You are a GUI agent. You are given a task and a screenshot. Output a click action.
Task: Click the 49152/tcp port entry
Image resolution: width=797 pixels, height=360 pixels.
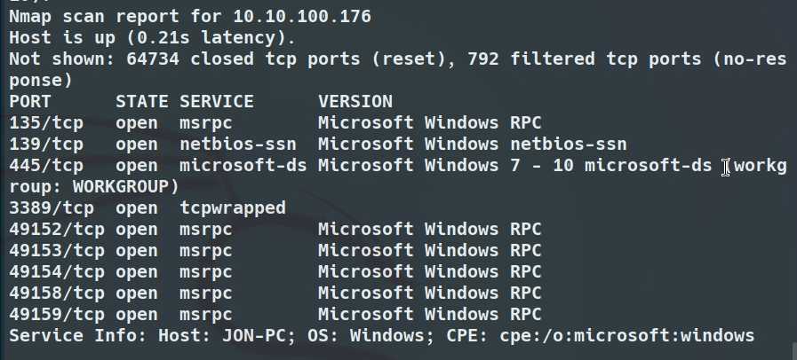[57, 229]
